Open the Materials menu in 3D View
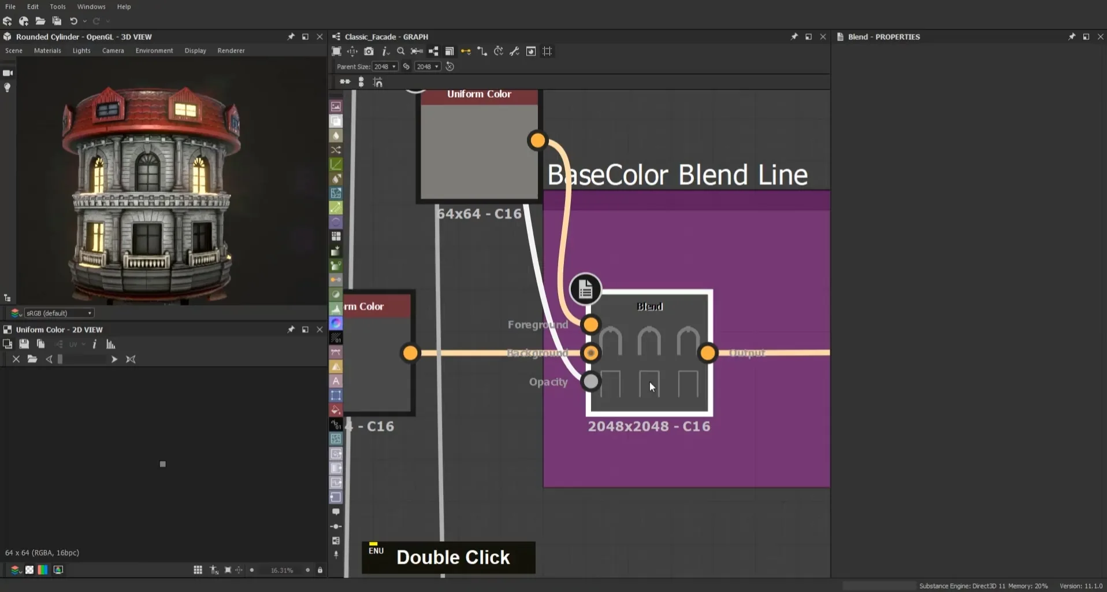Viewport: 1107px width, 592px height. coord(47,51)
